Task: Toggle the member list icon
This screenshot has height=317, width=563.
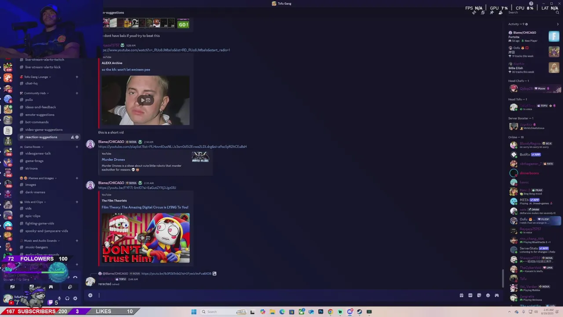Action: (500, 12)
